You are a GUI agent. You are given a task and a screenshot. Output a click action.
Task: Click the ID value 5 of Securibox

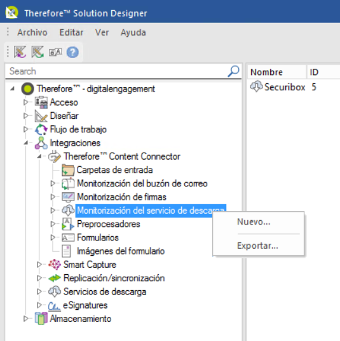pos(314,87)
